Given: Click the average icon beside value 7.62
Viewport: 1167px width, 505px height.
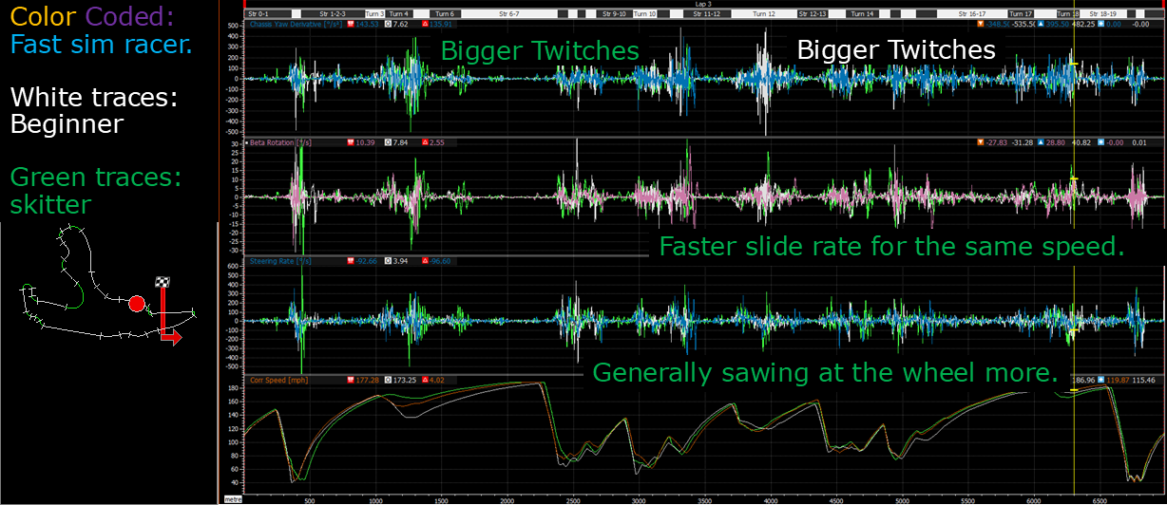Looking at the screenshot, I should 389,24.
